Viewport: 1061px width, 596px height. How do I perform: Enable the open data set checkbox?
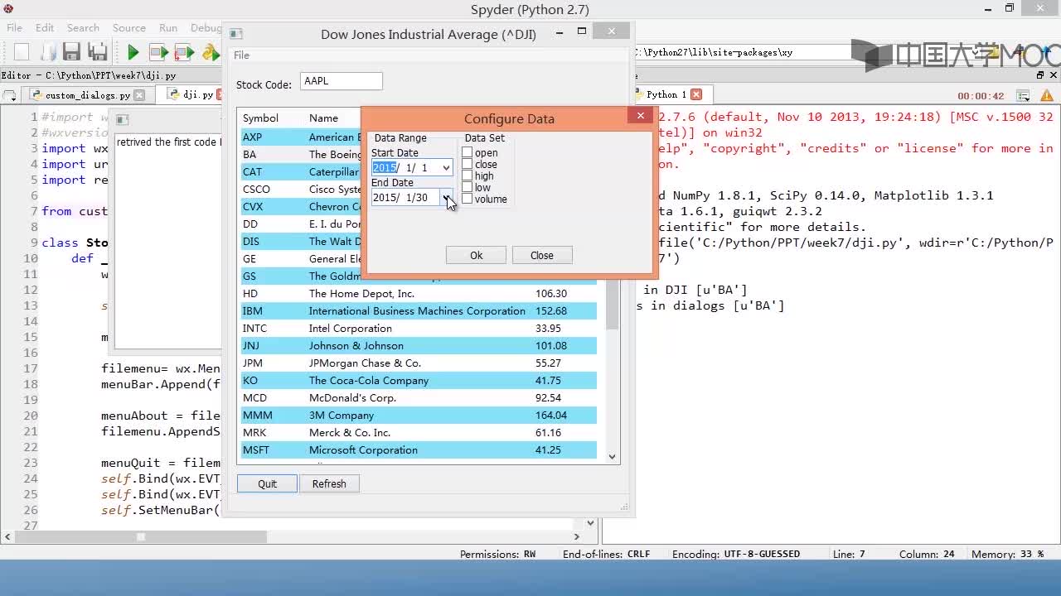pos(468,152)
